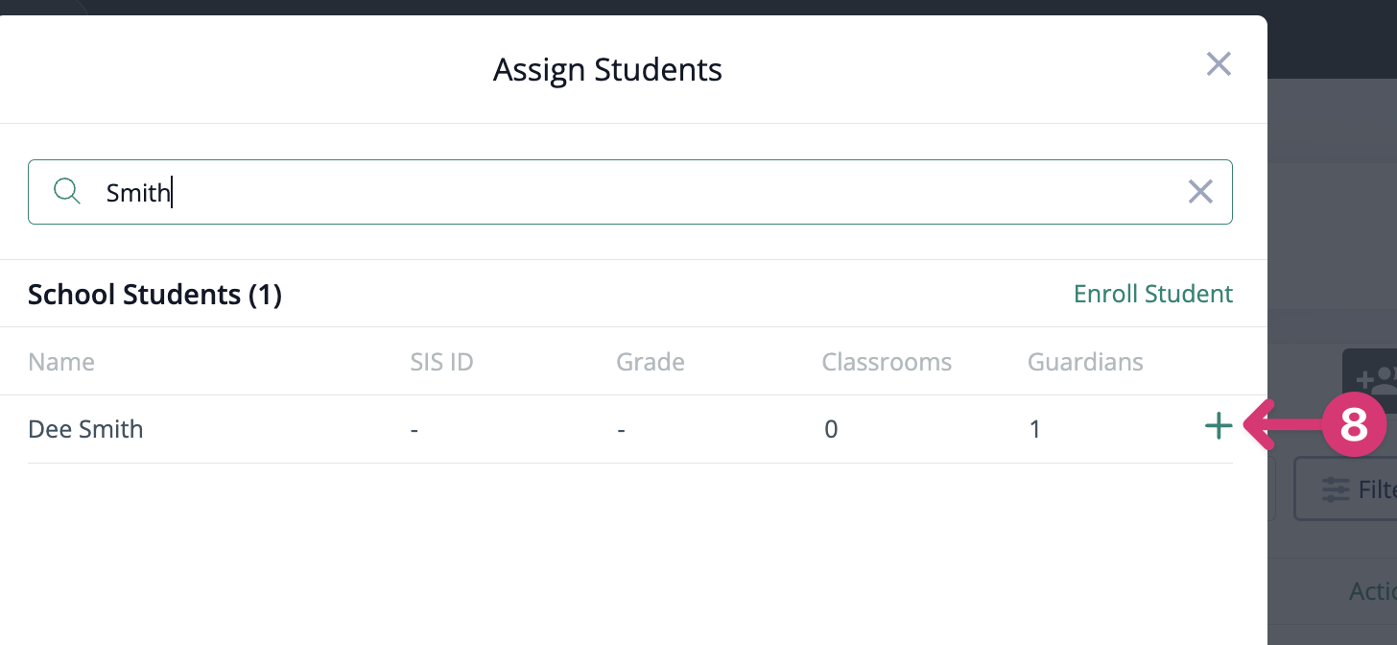Viewport: 1397px width, 645px height.
Task: Click the partially hidden Actions column header
Action: [1373, 591]
